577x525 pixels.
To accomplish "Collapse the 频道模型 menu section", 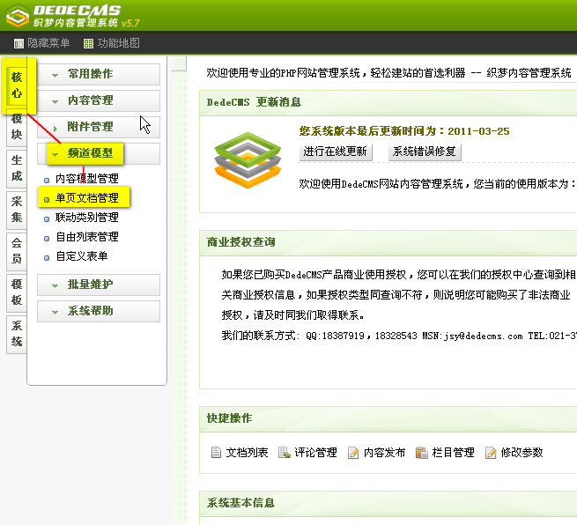I will [99, 154].
